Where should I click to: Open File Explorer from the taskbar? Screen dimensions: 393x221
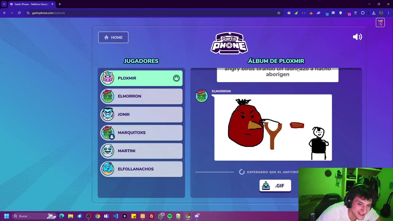click(x=70, y=216)
